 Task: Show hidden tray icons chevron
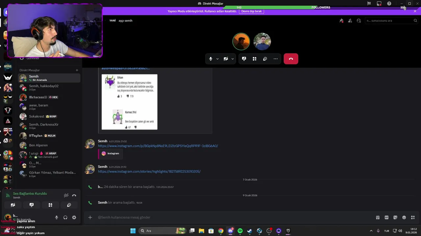pyautogui.click(x=371, y=231)
